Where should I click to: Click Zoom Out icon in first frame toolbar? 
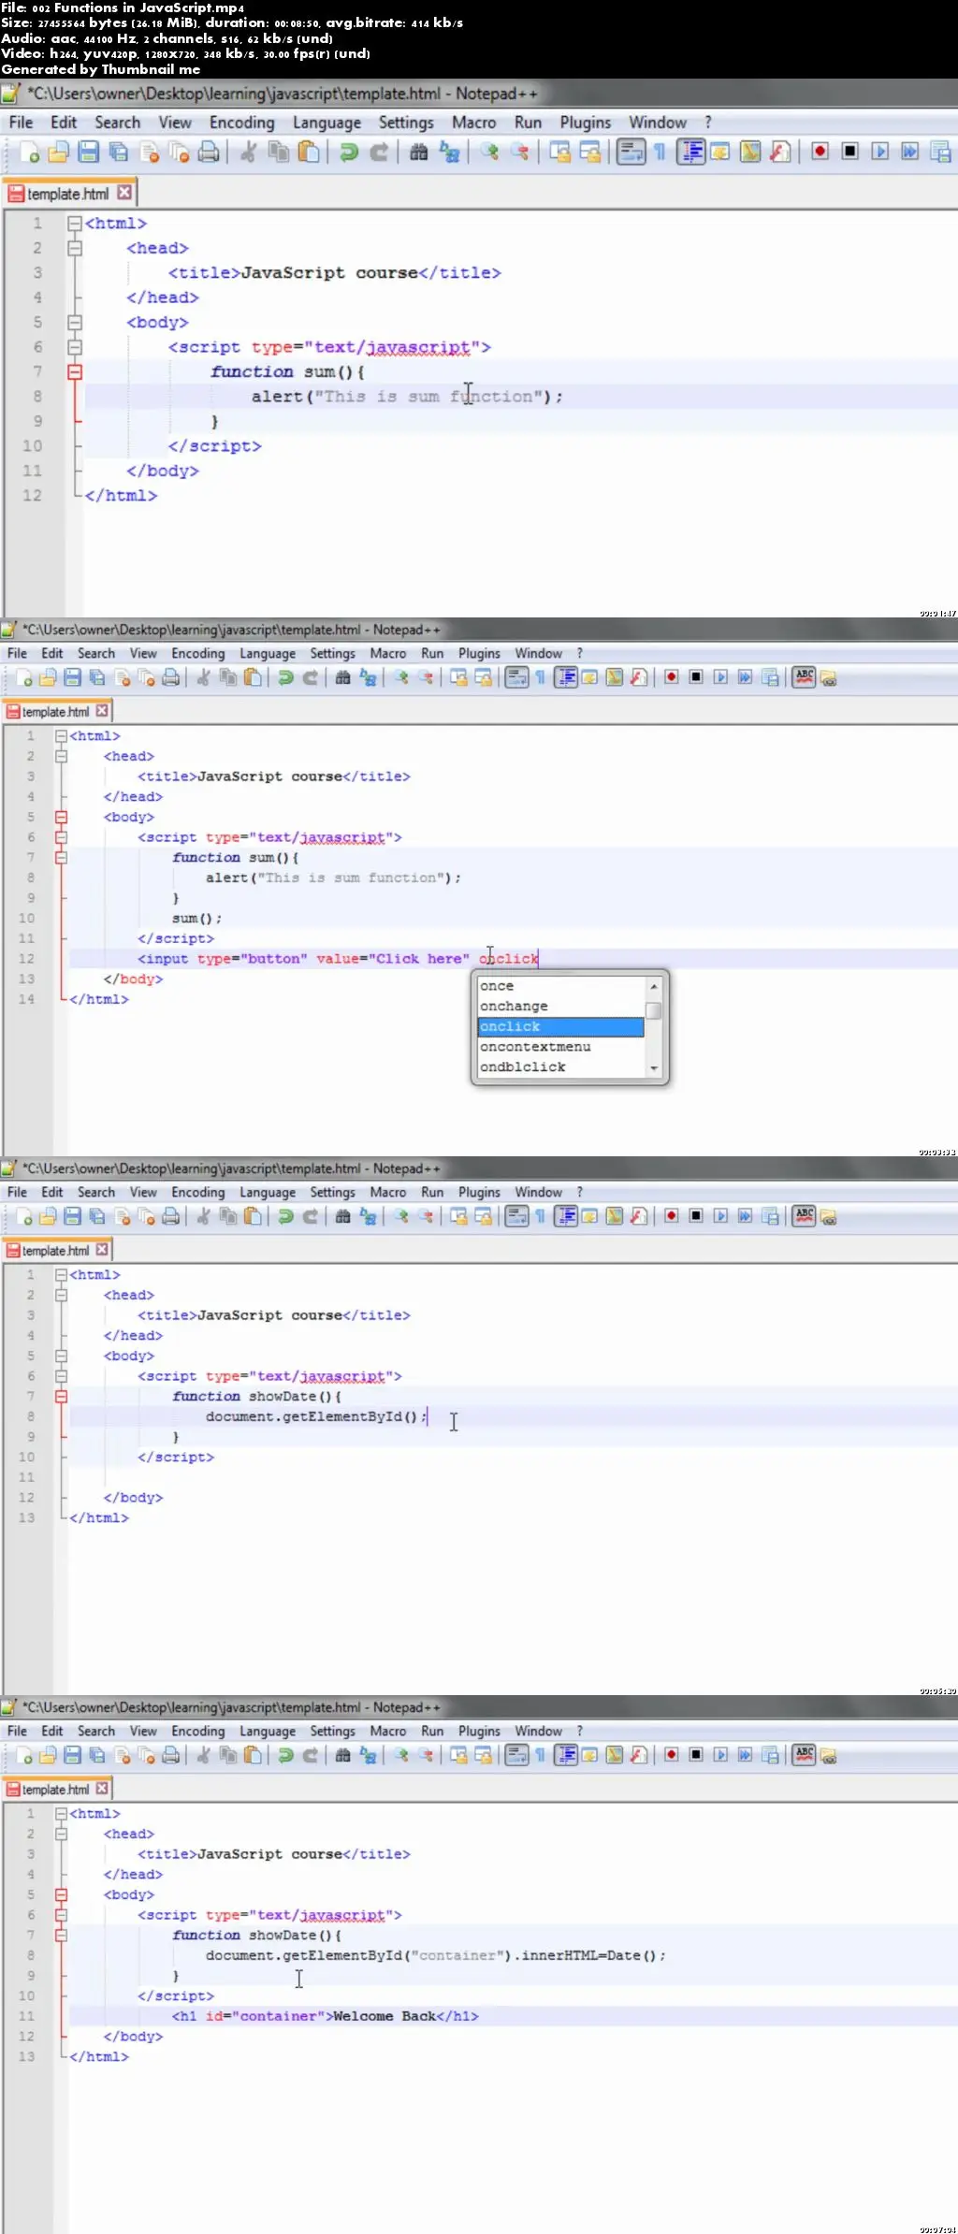click(x=520, y=152)
